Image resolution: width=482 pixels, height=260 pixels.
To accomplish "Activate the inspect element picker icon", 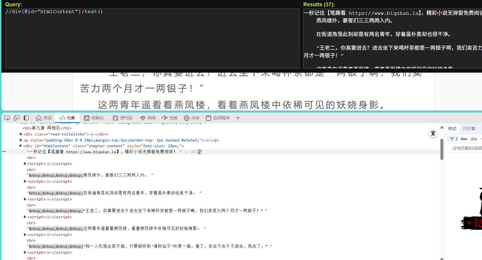I will pyautogui.click(x=7, y=118).
